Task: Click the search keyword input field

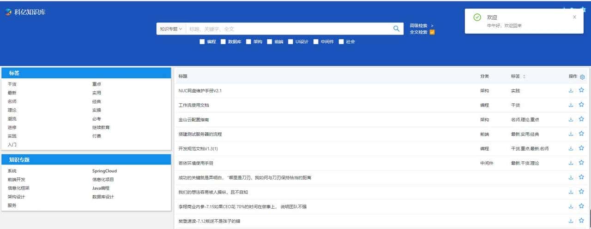Action: point(289,29)
